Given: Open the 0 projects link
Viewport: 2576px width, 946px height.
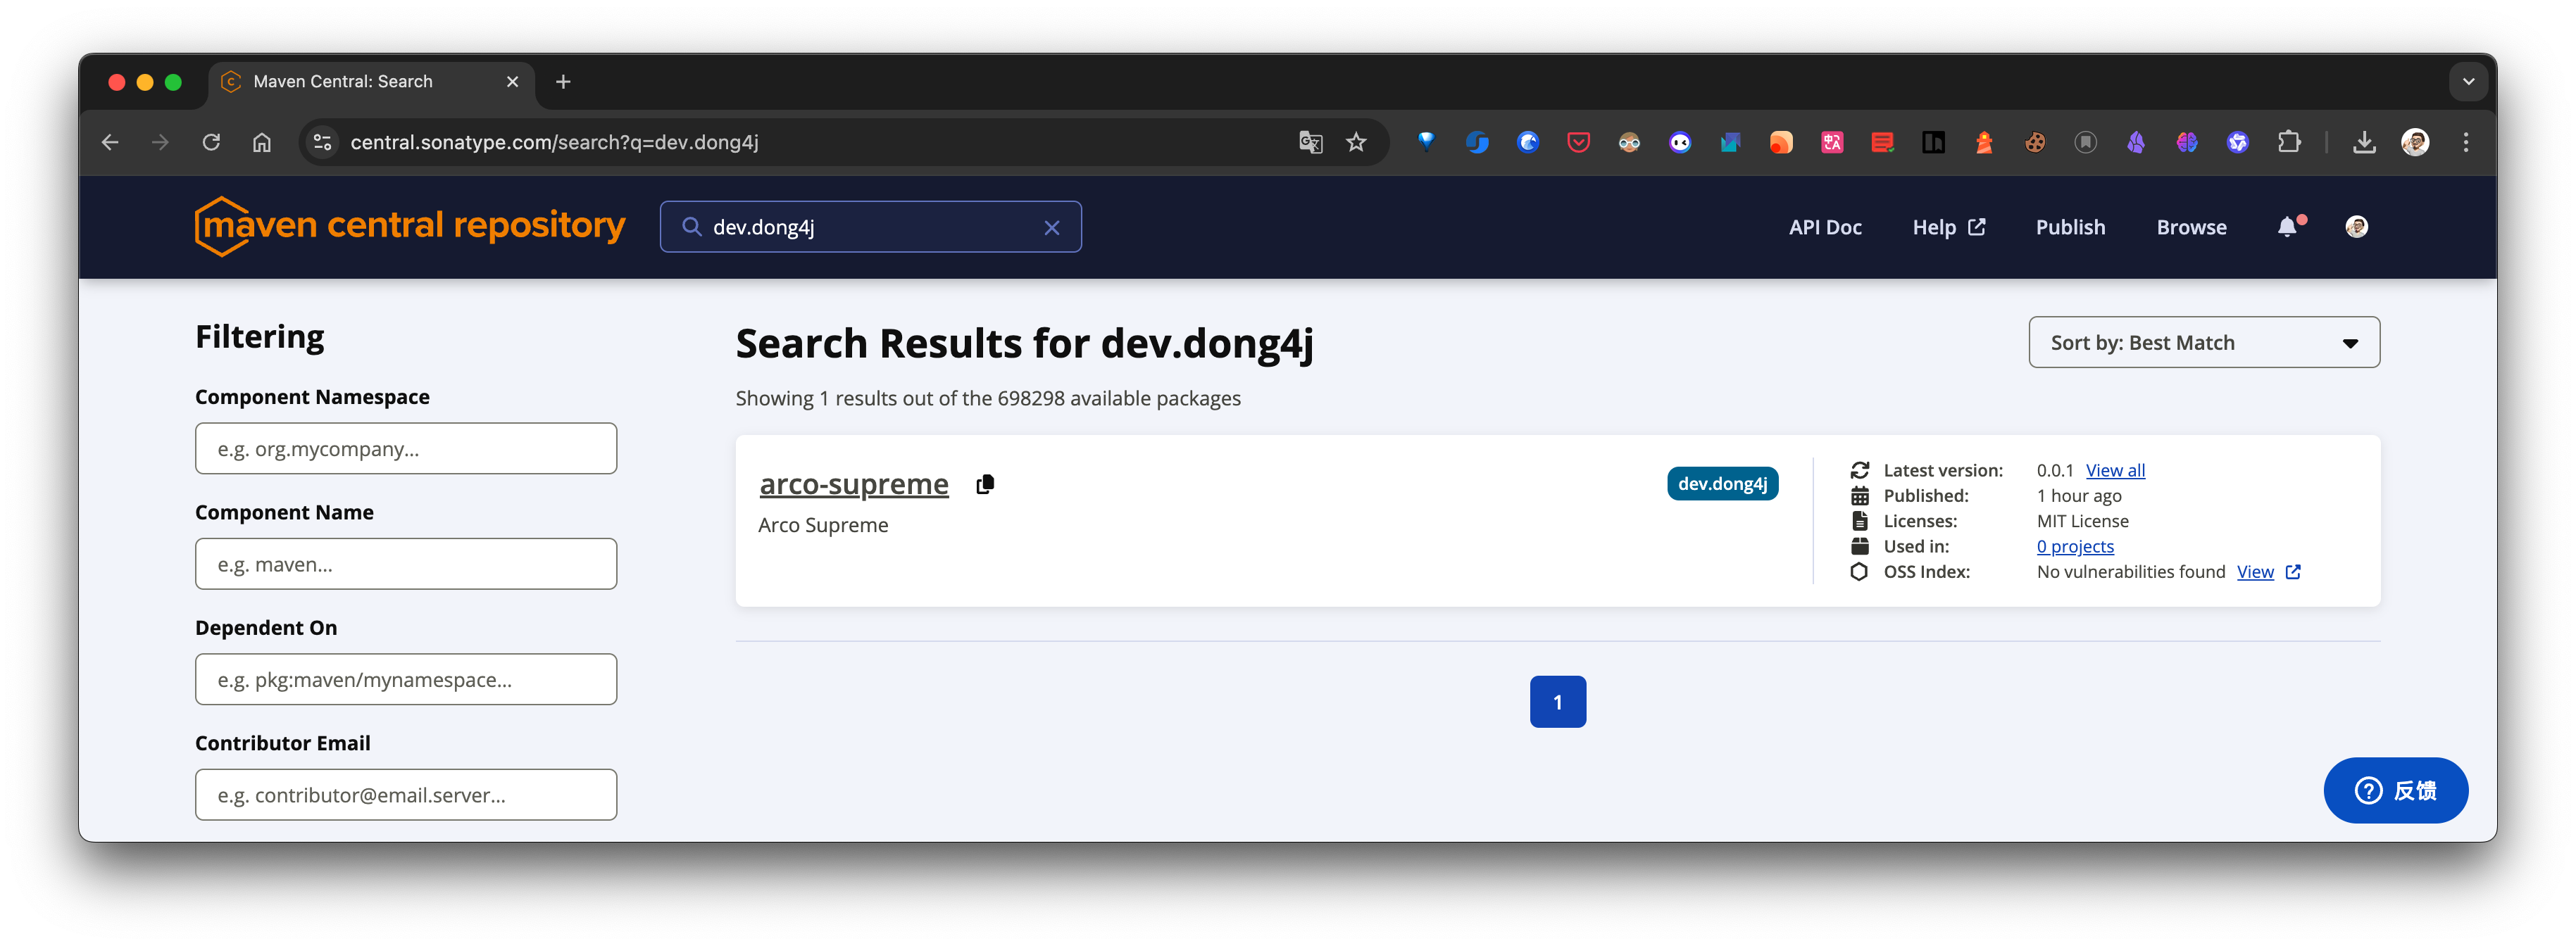Looking at the screenshot, I should (2074, 546).
